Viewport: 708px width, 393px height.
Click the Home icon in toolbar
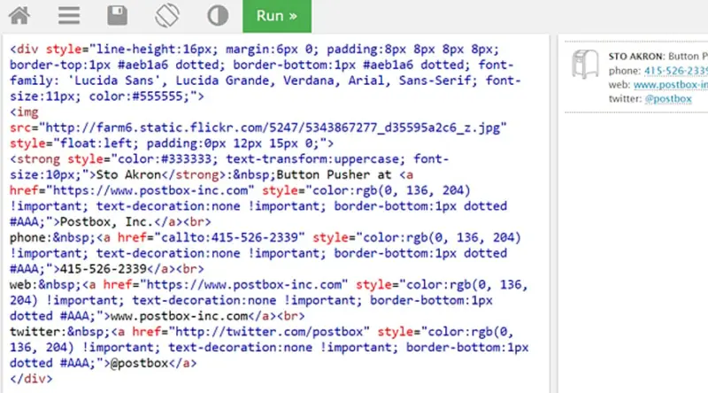(x=19, y=15)
